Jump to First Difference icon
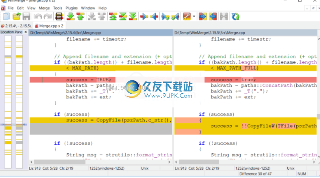 click(113, 16)
